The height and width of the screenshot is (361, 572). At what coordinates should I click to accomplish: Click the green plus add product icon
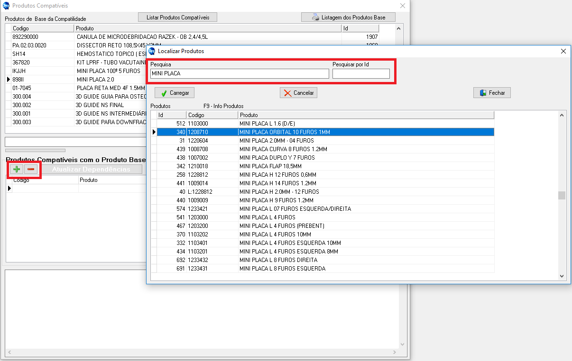(17, 169)
